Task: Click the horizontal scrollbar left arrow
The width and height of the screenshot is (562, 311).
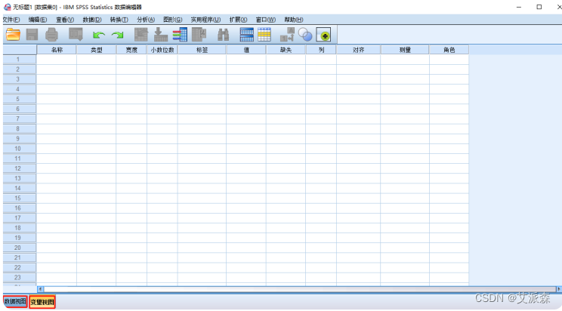Action: coord(41,289)
